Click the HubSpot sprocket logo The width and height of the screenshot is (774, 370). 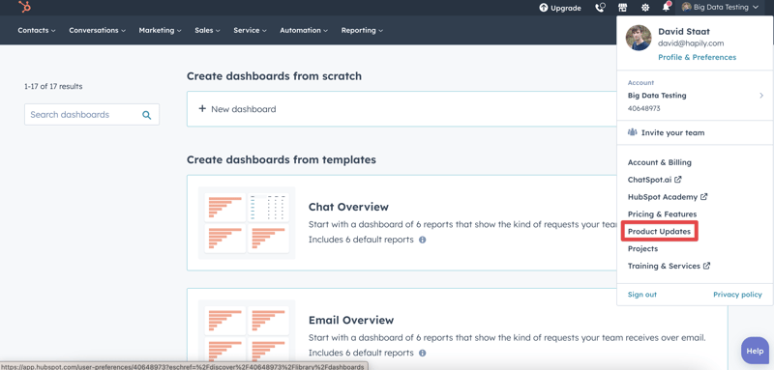pos(25,7)
